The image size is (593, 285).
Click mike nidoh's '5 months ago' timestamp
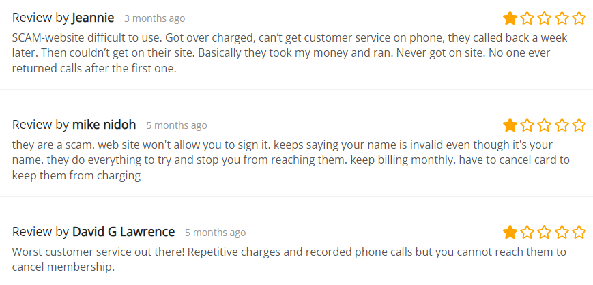click(x=177, y=125)
